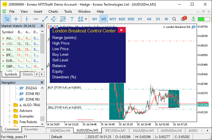Switch to Details tab
The width and height of the screenshot is (212, 140).
28,74
